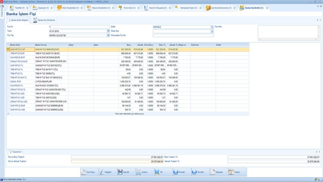This screenshot has width=323, height=182.
Task: Click the Muhasebe Fiş No input field
Action: [x=183, y=36]
